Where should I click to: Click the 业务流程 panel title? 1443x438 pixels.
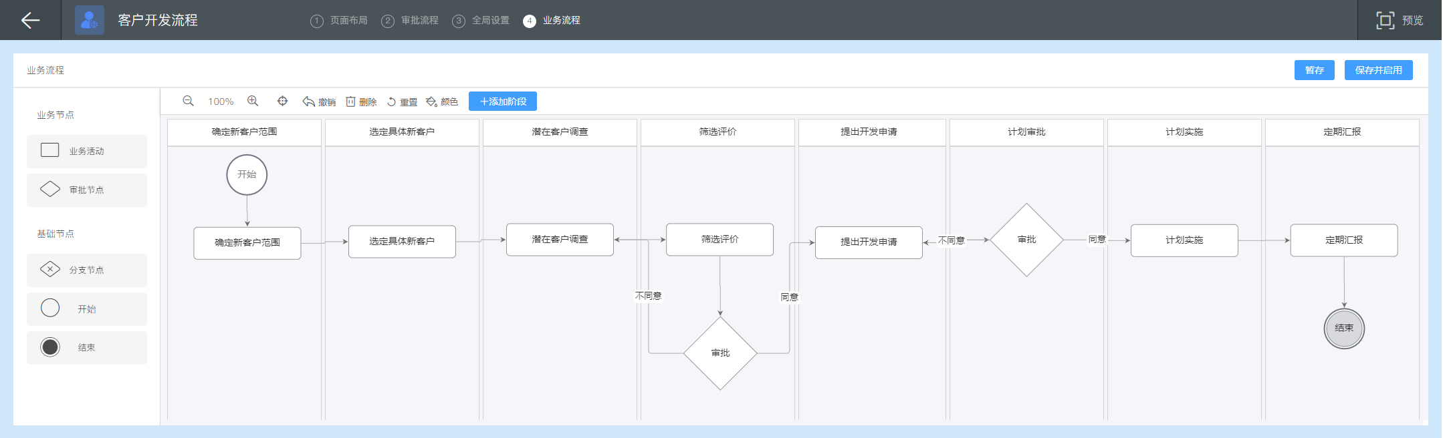(45, 70)
